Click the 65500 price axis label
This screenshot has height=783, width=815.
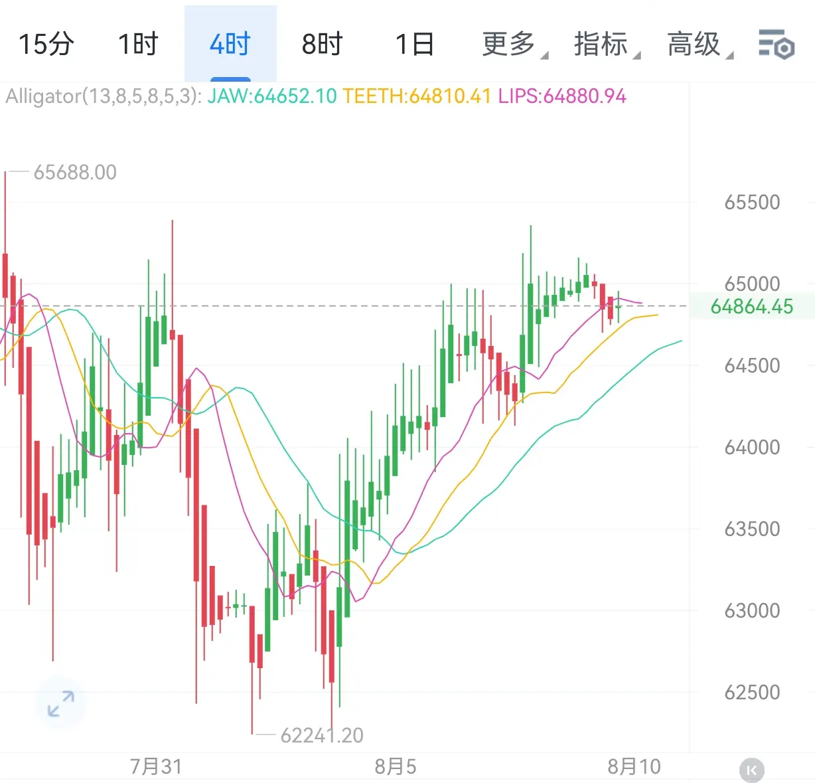[752, 203]
